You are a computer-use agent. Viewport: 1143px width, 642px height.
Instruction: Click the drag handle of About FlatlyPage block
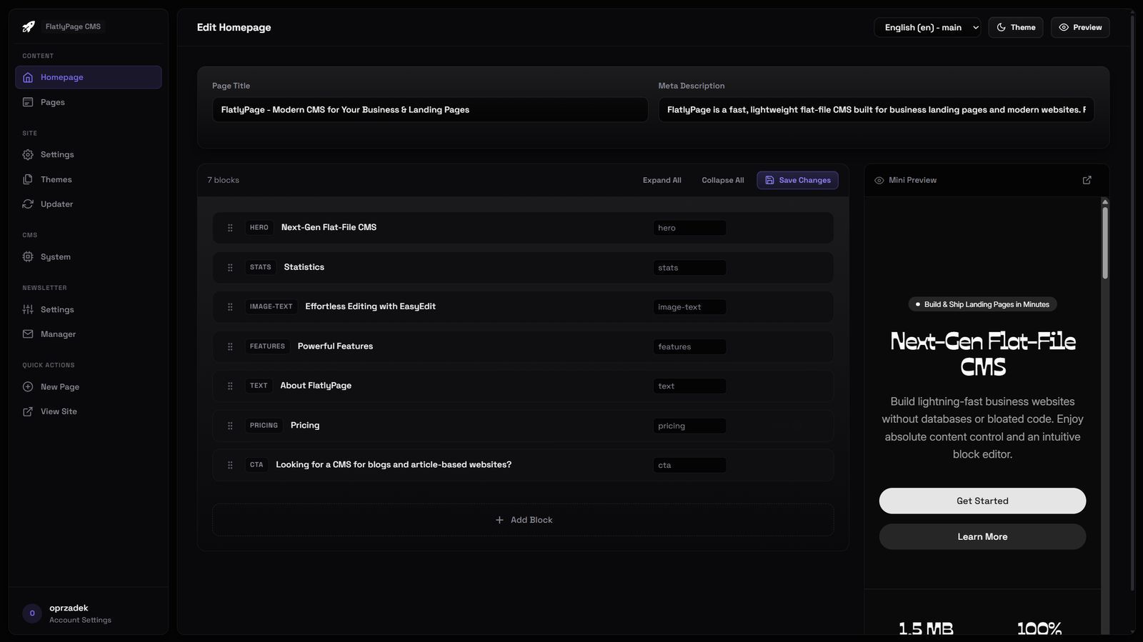[230, 386]
